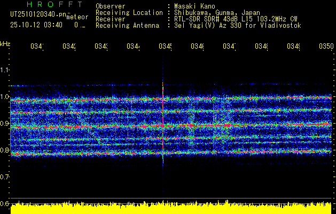Click the kHz axis unit label
The height and width of the screenshot is (214, 336).
coord(5,44)
